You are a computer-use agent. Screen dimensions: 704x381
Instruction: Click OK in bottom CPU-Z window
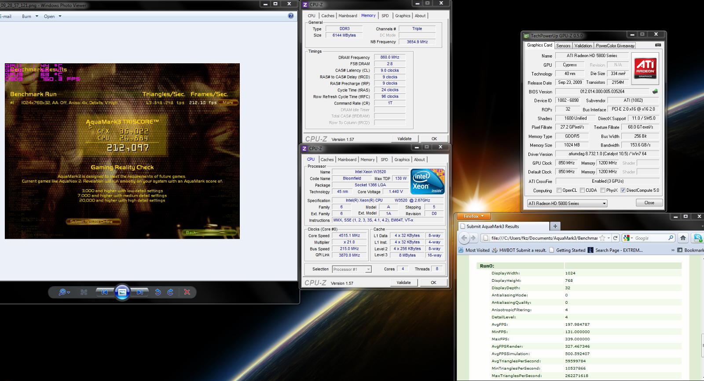click(433, 283)
